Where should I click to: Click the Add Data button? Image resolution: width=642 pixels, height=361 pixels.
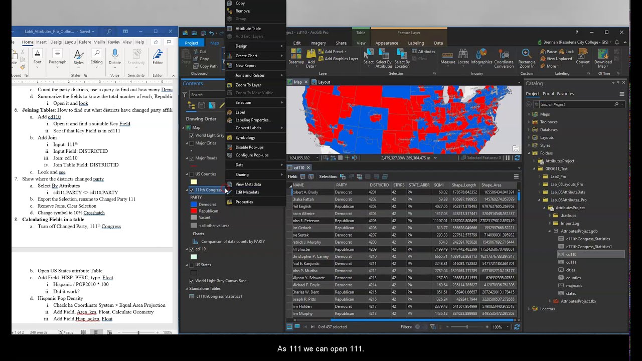[311, 58]
